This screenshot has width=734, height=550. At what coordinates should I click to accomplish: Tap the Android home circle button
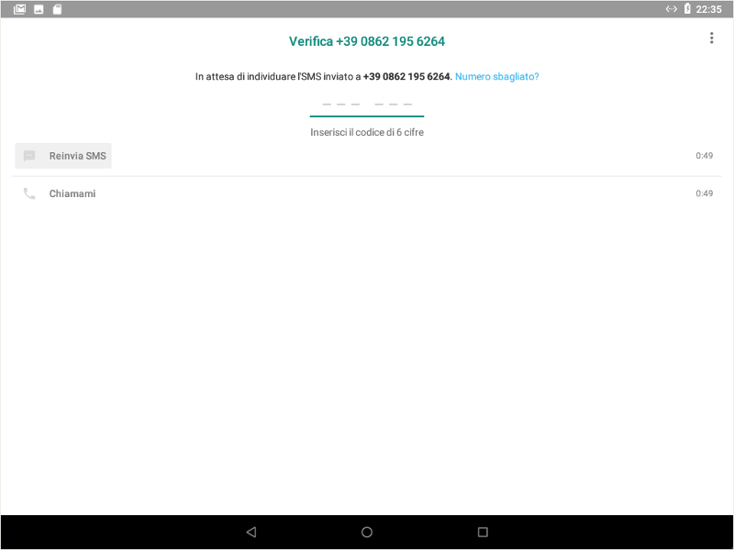[x=367, y=532]
